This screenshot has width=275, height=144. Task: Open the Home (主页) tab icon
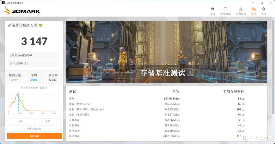[x=213, y=9]
